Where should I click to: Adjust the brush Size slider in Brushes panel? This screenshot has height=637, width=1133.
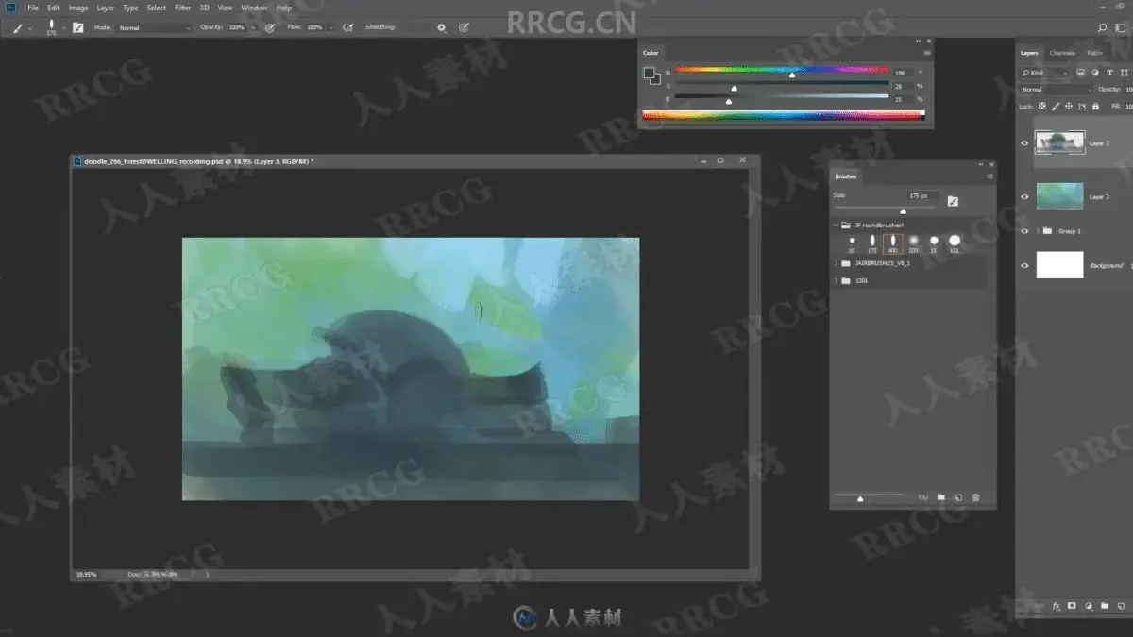884,209
